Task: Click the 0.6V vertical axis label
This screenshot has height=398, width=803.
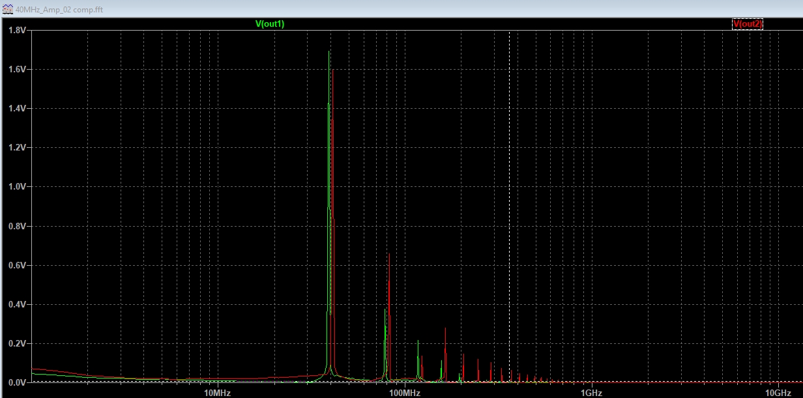Action: (x=16, y=265)
